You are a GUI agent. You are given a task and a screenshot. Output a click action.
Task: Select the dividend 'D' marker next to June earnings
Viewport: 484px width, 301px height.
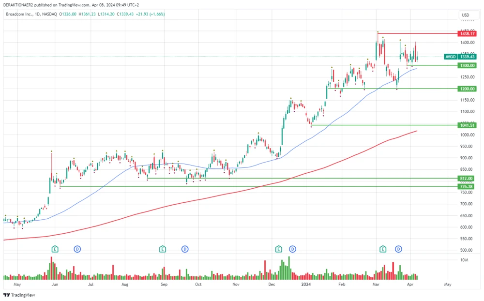pos(77,249)
